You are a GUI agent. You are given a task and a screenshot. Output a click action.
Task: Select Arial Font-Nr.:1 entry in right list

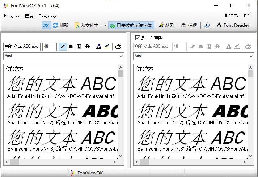tap(190, 96)
